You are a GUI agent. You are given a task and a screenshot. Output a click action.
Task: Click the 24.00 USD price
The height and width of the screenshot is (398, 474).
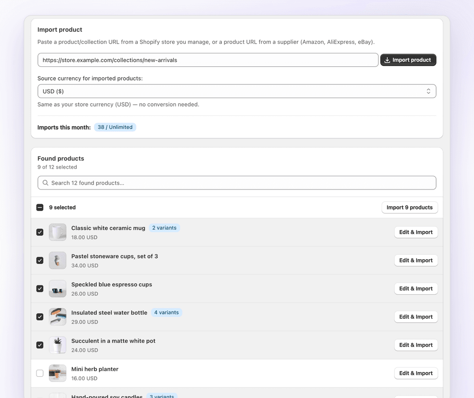(85, 350)
